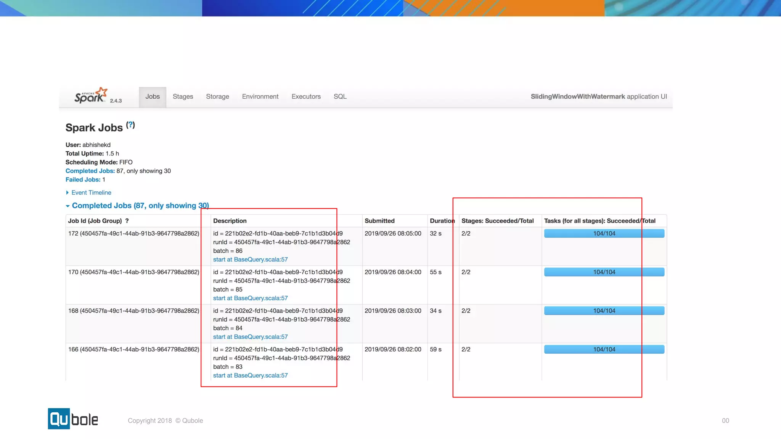Sort by the Submitted column header
This screenshot has width=781, height=439.
pyautogui.click(x=379, y=221)
